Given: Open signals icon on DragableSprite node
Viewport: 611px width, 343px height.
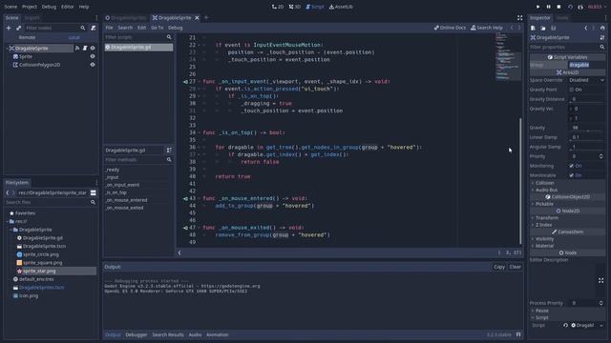Looking at the screenshot, I should [x=77, y=49].
